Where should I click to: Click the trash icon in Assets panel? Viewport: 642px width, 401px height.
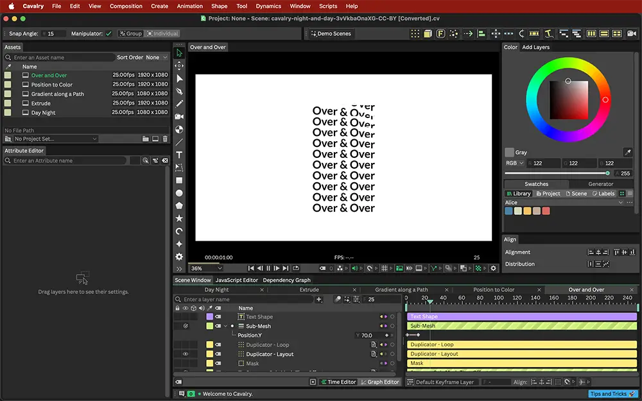tap(165, 139)
